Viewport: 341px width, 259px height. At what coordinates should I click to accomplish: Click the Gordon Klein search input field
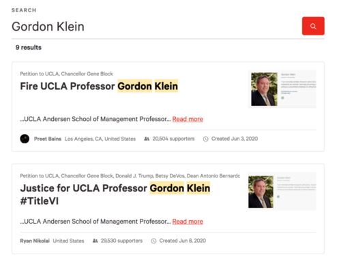[155, 27]
